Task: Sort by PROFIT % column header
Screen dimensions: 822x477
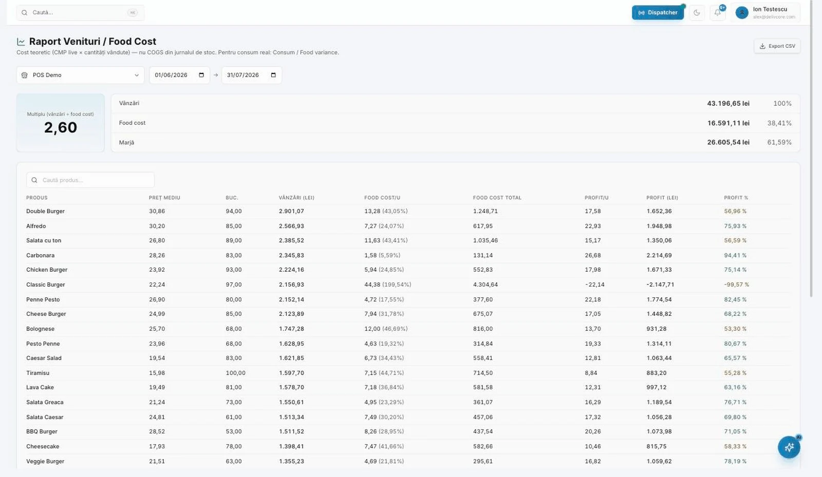Action: pyautogui.click(x=736, y=198)
